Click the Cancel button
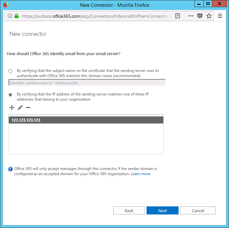The height and width of the screenshot is (228, 229). tap(198, 210)
